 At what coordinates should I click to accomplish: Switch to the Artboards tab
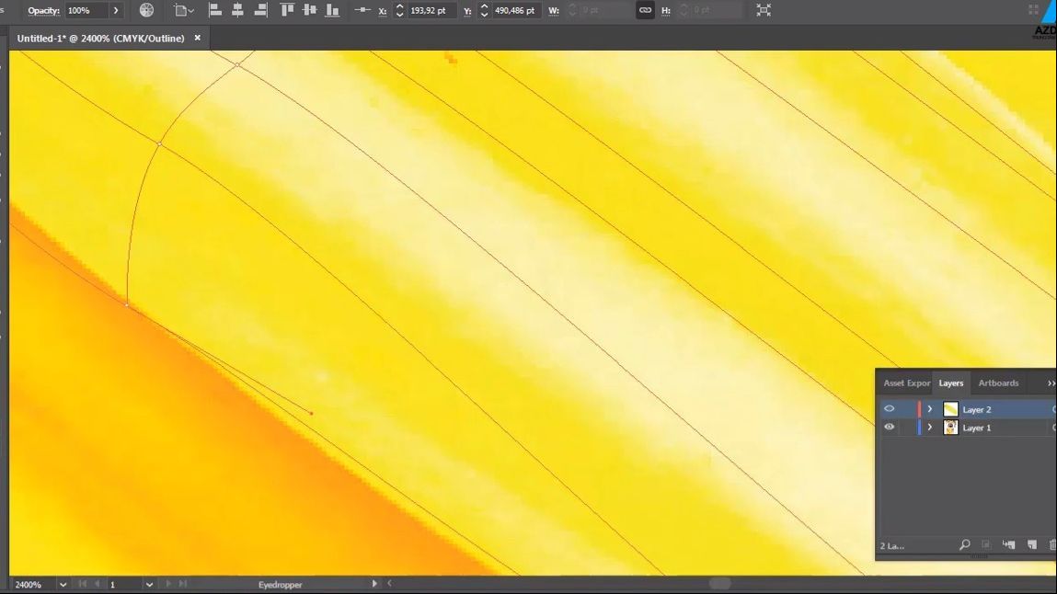pos(998,383)
